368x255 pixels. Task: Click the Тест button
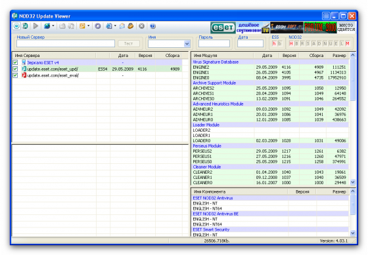tap(128, 43)
